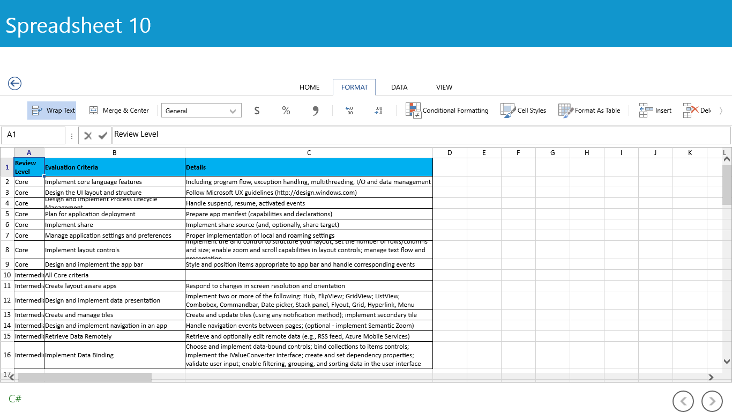Switch to the HOME tab

tap(309, 87)
